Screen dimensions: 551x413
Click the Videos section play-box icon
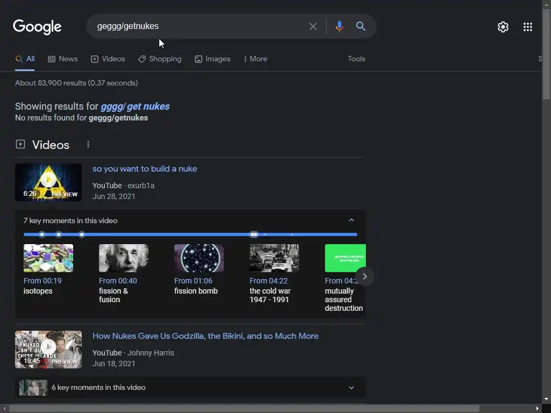point(20,144)
